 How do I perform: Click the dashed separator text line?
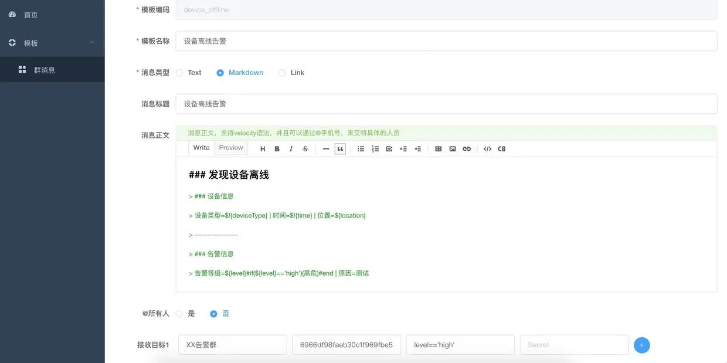[x=213, y=235]
